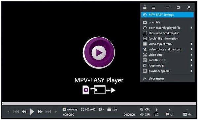This screenshot has height=120, width=198.
Task: Click the lock-dash icon in status bar
Action: click(102, 109)
